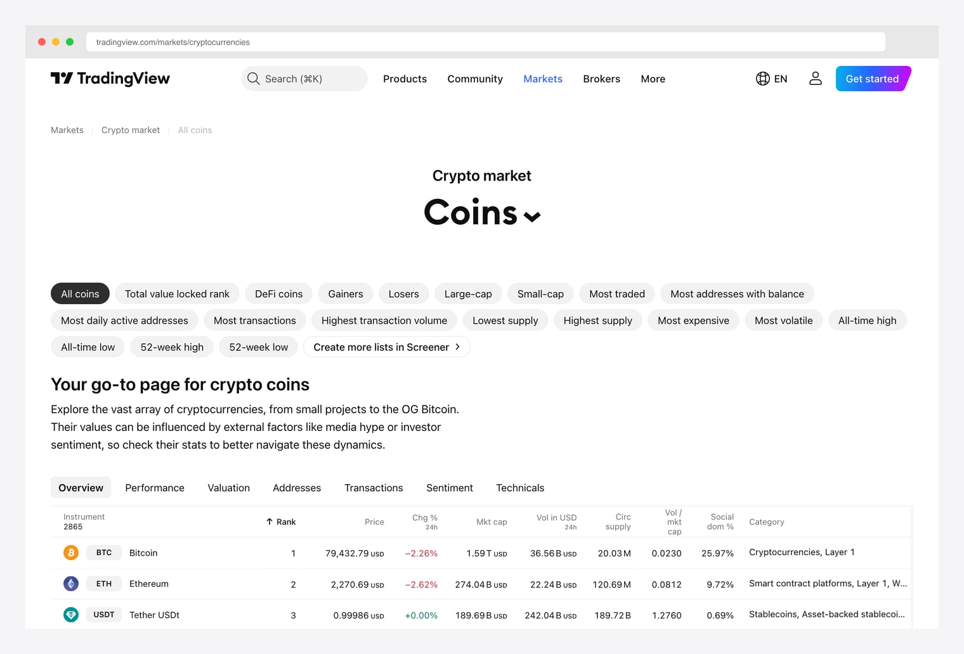The image size is (964, 654).
Task: Sort by Mkt cap column header
Action: point(492,522)
